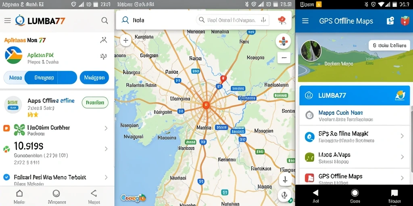Tap the search magnifier in LUMBA77 header
Screen dimensions: 413x206
click(104, 21)
